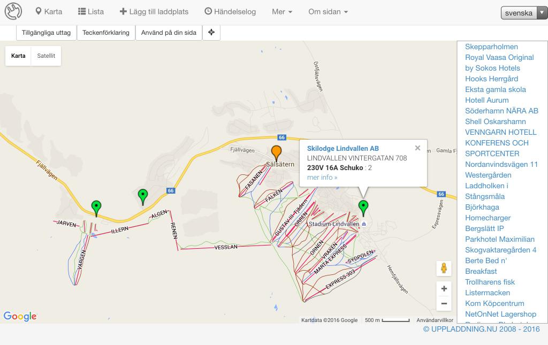The width and height of the screenshot is (548, 345).
Task: Open Bergslätt IP entry
Action: pos(484,228)
